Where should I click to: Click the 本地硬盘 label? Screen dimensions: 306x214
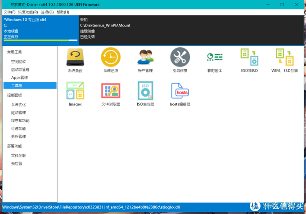click(11, 31)
